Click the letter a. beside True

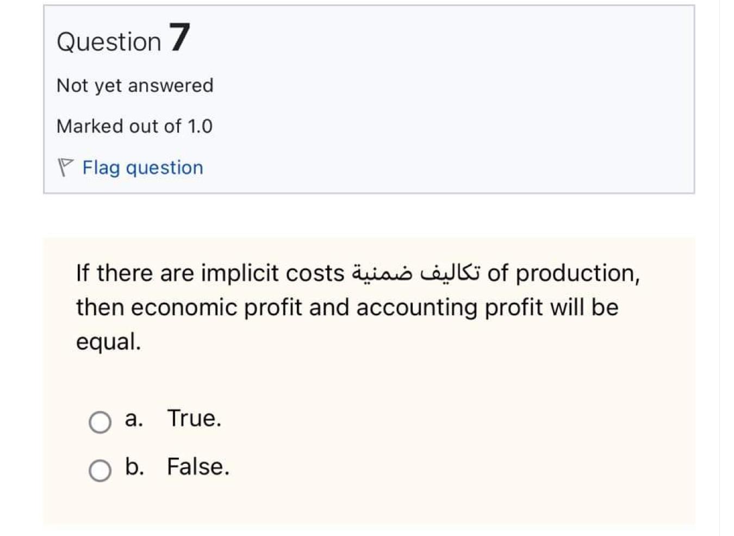click(x=134, y=419)
